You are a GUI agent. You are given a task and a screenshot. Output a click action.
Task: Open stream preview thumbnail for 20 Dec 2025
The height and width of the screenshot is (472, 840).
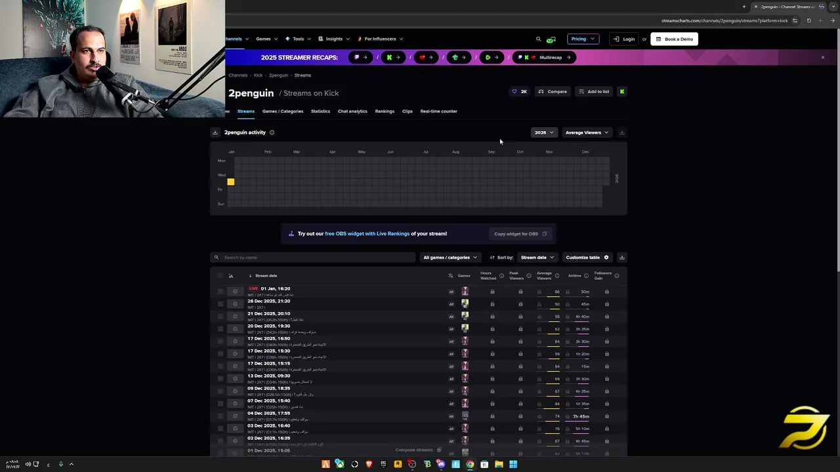point(235,329)
